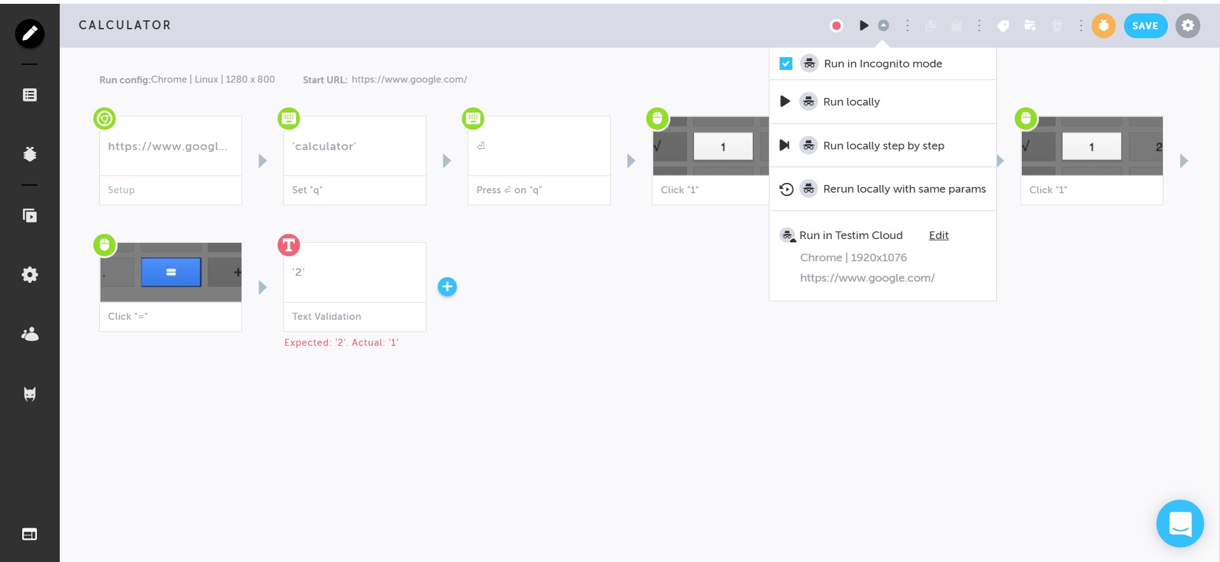This screenshot has width=1220, height=562.
Task: Click the SAVE button
Action: point(1145,25)
